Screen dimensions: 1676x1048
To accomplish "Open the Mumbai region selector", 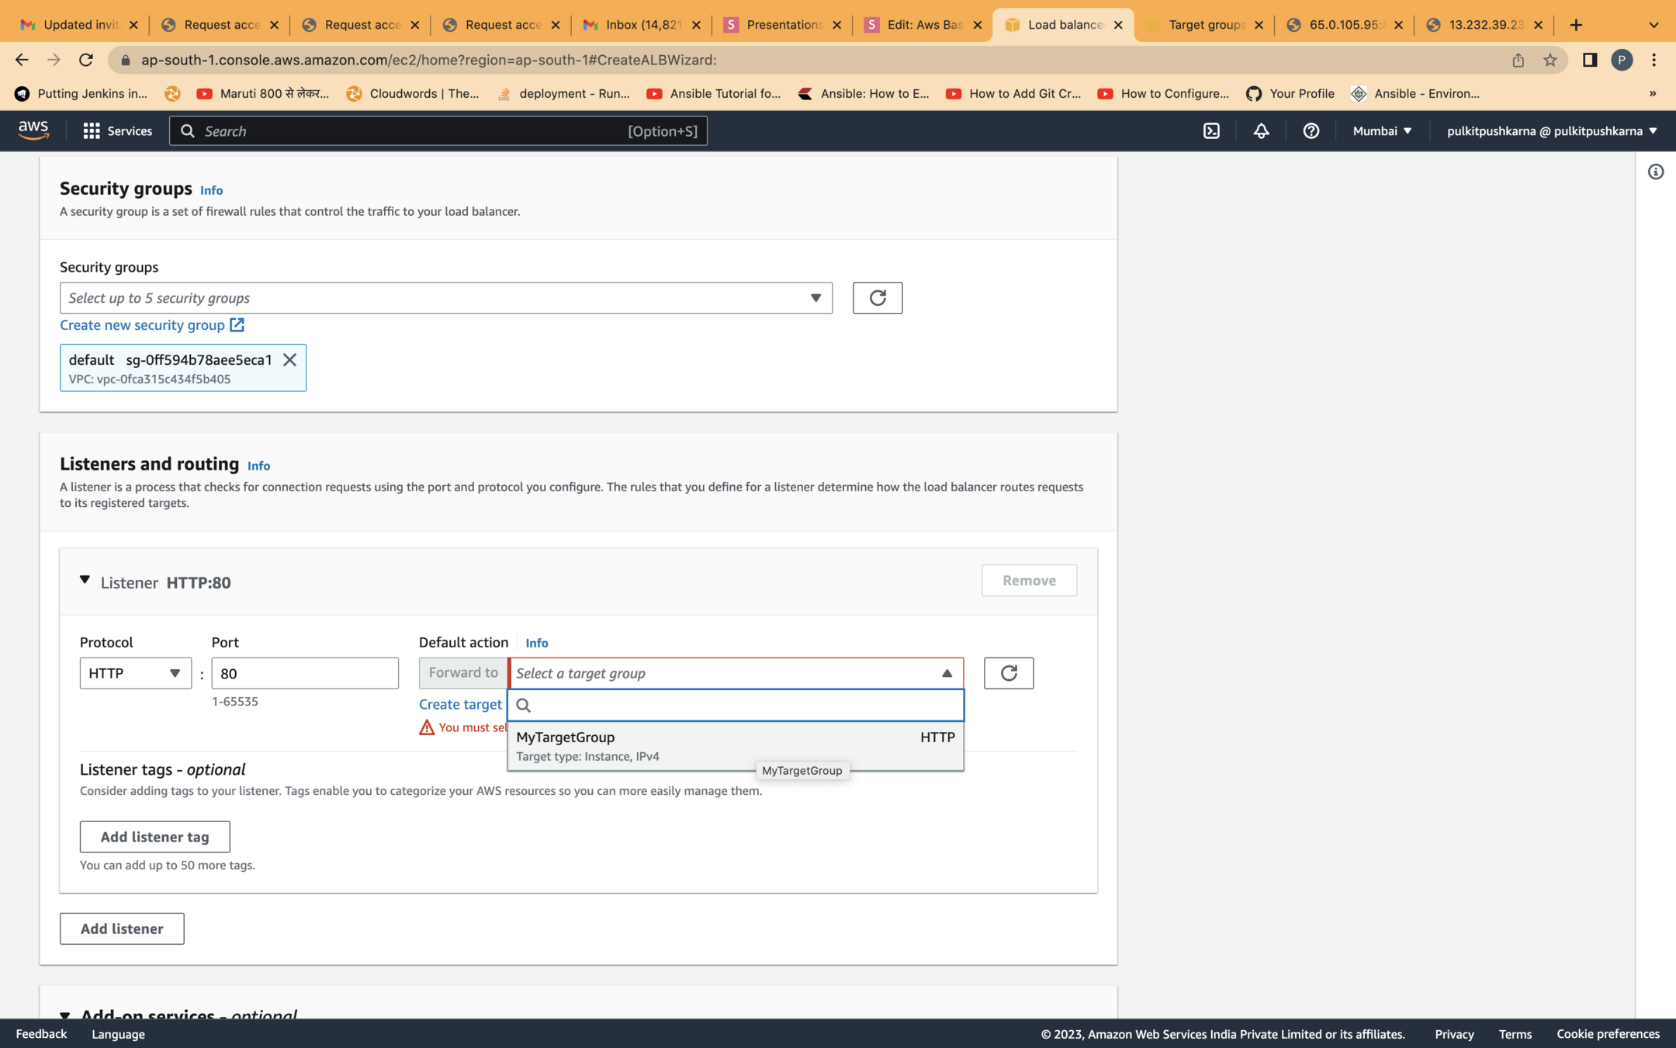I will pos(1381,131).
